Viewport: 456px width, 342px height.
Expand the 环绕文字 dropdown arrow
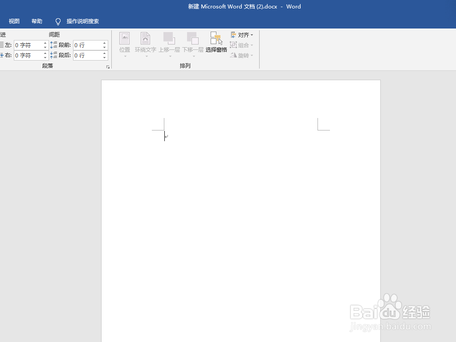click(147, 56)
